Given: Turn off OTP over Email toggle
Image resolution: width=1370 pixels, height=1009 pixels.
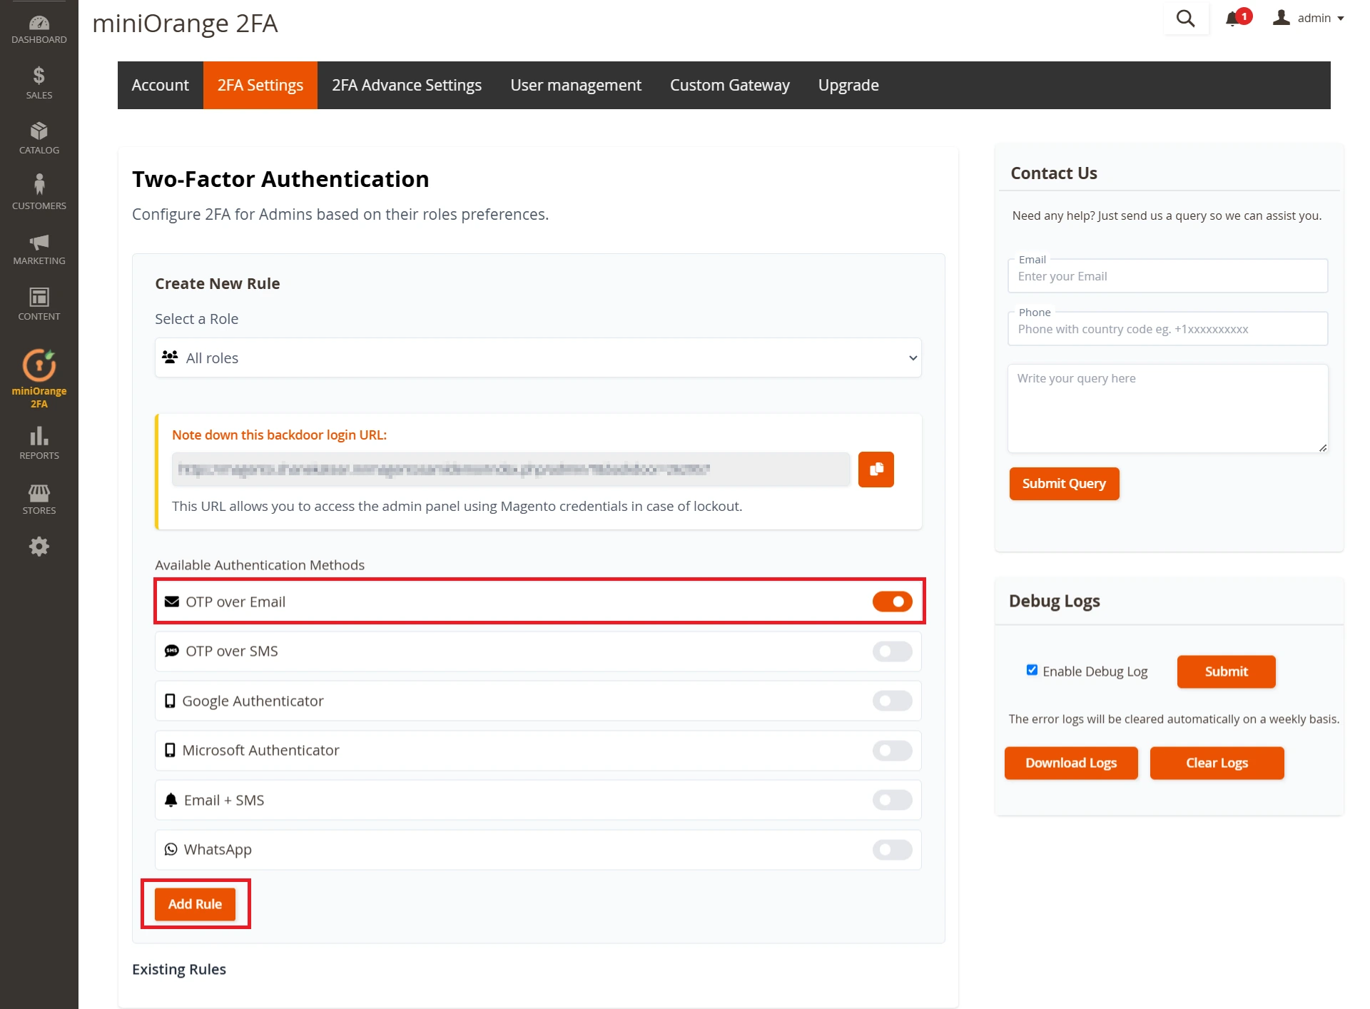Looking at the screenshot, I should coord(892,602).
